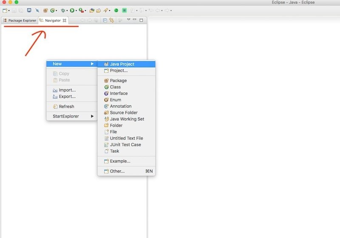Click Navigator panel Back arrow icon
The image size is (340, 238).
(82, 20)
